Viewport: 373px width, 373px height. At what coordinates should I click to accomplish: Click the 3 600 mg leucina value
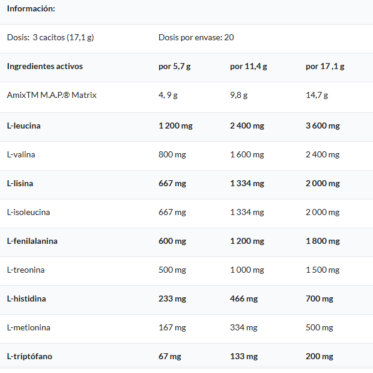point(323,126)
